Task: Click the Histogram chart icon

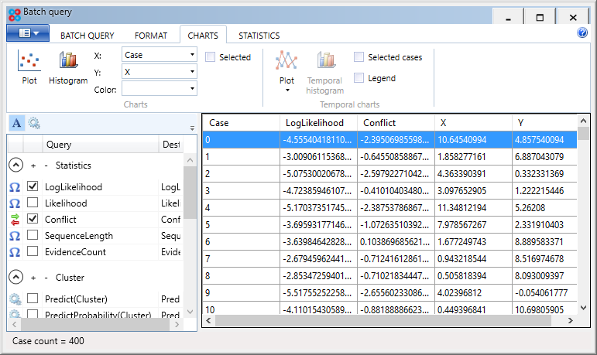Action: click(69, 61)
